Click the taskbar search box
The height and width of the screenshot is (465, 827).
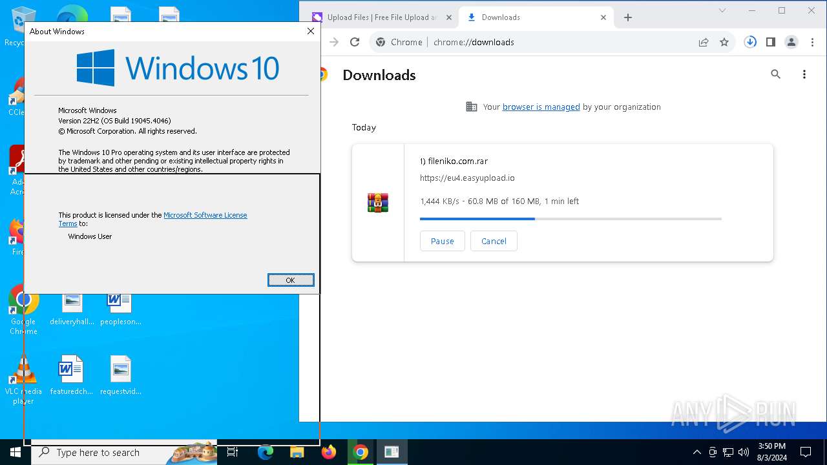point(124,452)
